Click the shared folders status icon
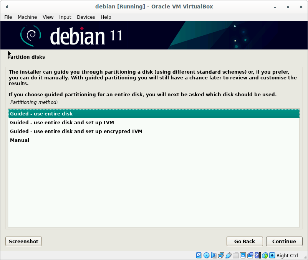The height and width of the screenshot is (260, 308). click(235, 255)
